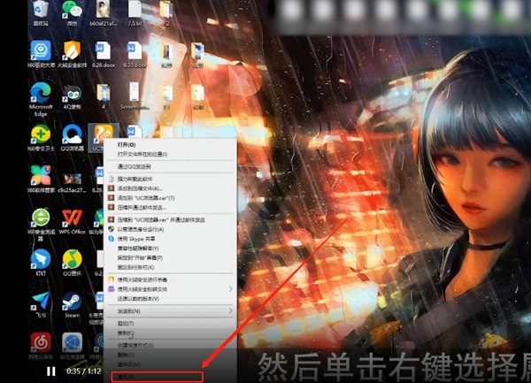Launch Steam from the desktop

click(x=72, y=304)
